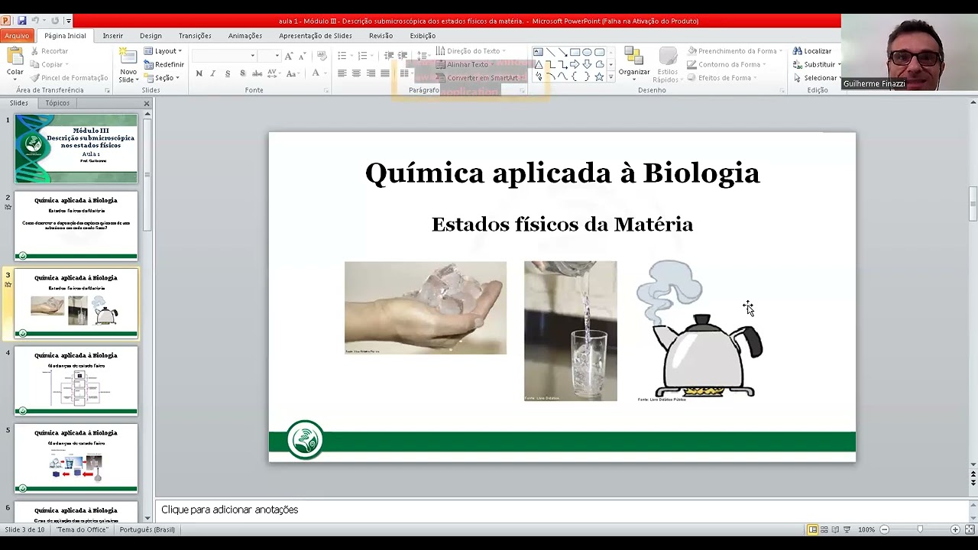The height and width of the screenshot is (550, 978).
Task: Click the Recortar cut button
Action: tap(49, 51)
